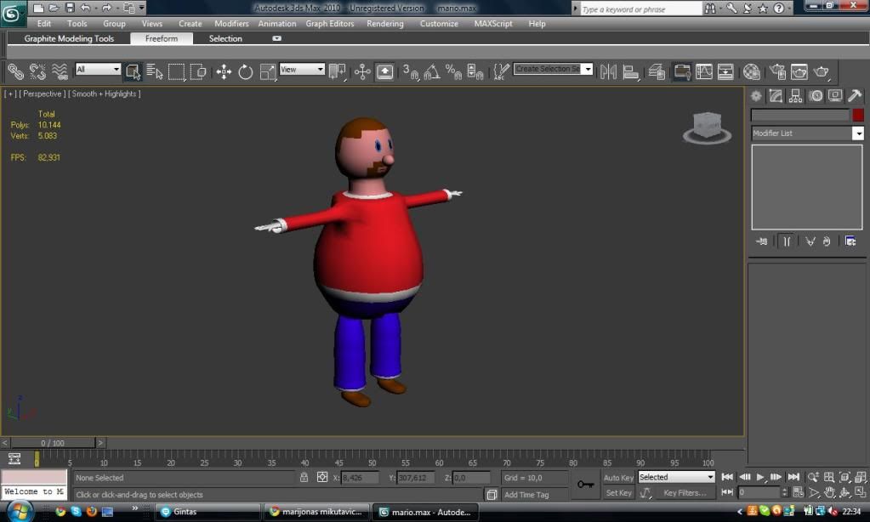Switch to the Motion command panel
Viewport: 870px width, 522px height.
pos(816,96)
